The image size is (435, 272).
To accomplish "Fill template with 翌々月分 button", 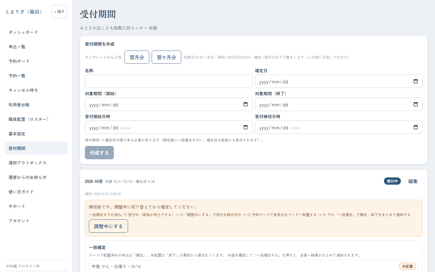I will coord(166,57).
